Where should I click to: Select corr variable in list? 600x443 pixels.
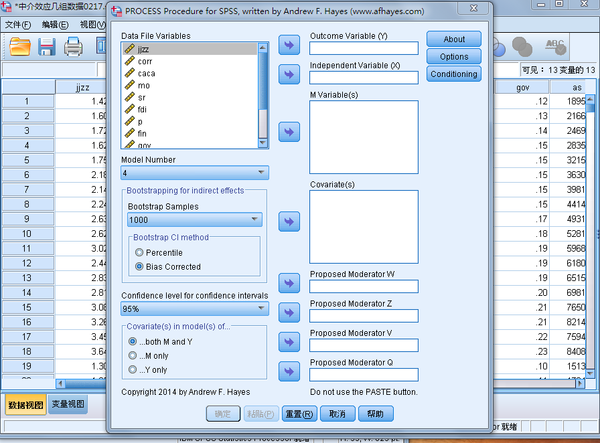190,61
